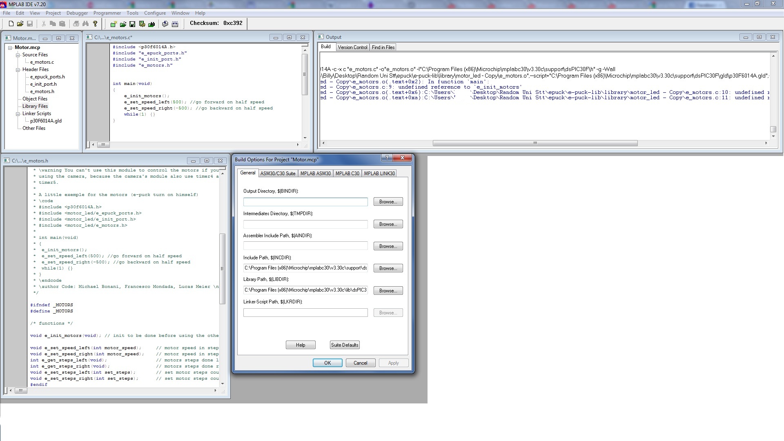The image size is (784, 441).
Task: Click the Open file folder icon
Action: 20,24
